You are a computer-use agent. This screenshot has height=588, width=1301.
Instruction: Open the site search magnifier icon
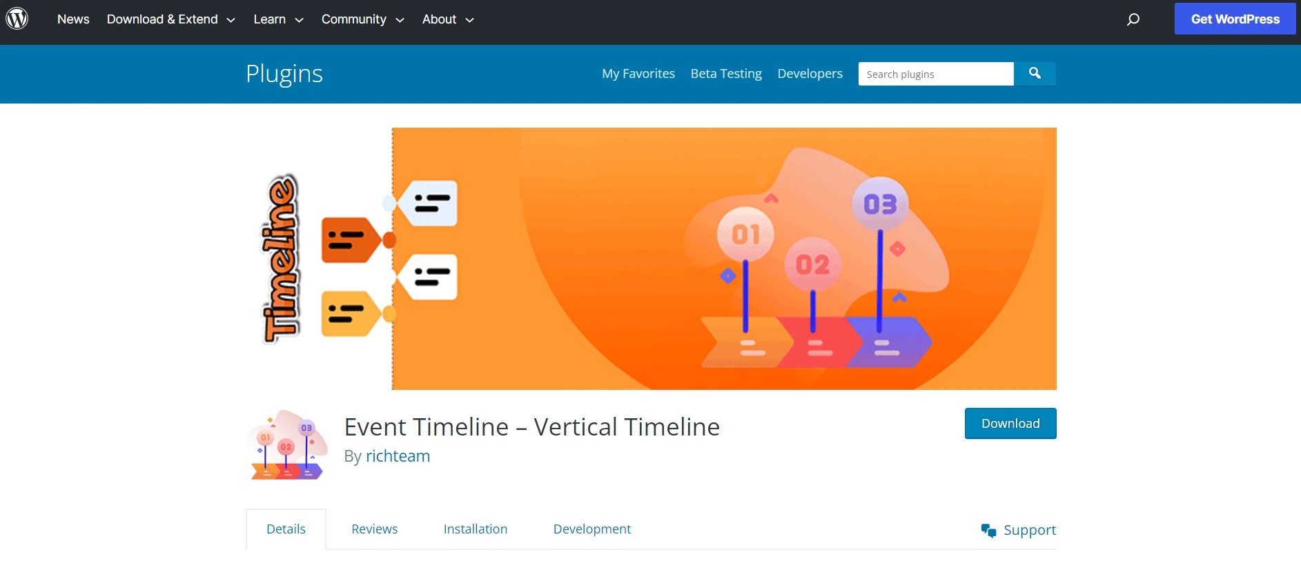click(x=1133, y=19)
